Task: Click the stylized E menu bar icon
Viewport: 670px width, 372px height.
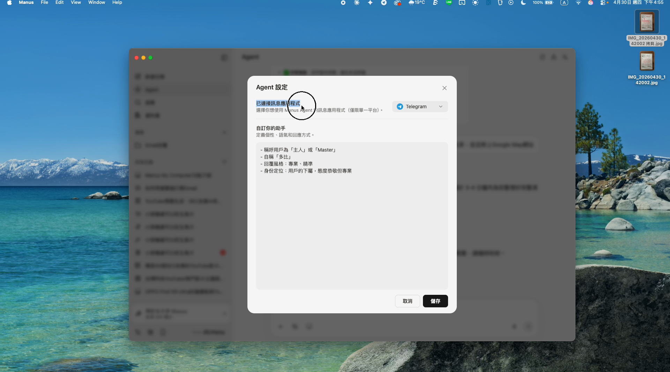Action: pyautogui.click(x=435, y=3)
